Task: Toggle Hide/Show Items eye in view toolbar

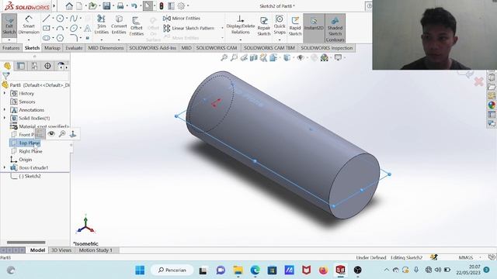Action: (301, 57)
